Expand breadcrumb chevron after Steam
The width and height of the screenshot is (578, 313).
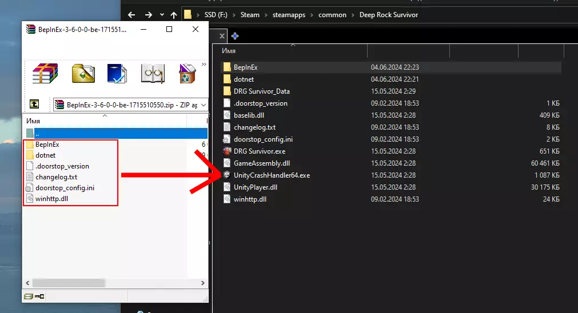[266, 15]
